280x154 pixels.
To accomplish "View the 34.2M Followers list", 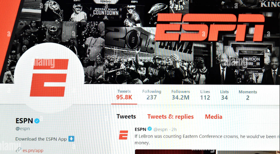I will click(181, 95).
